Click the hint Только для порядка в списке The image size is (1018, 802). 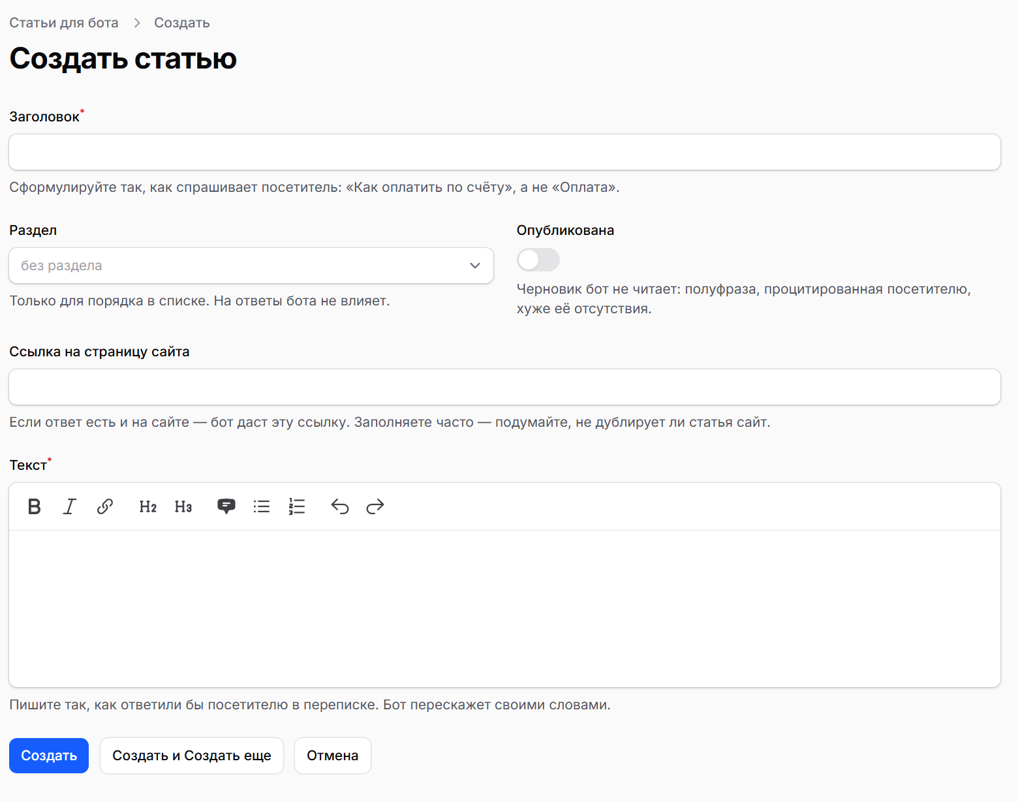coord(200,301)
